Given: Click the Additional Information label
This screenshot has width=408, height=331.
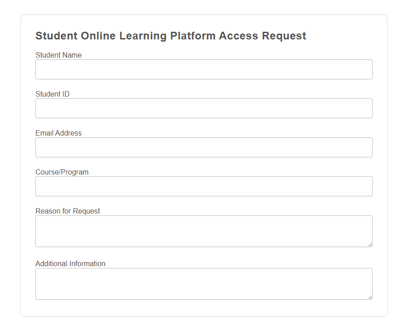Looking at the screenshot, I should pos(70,263).
